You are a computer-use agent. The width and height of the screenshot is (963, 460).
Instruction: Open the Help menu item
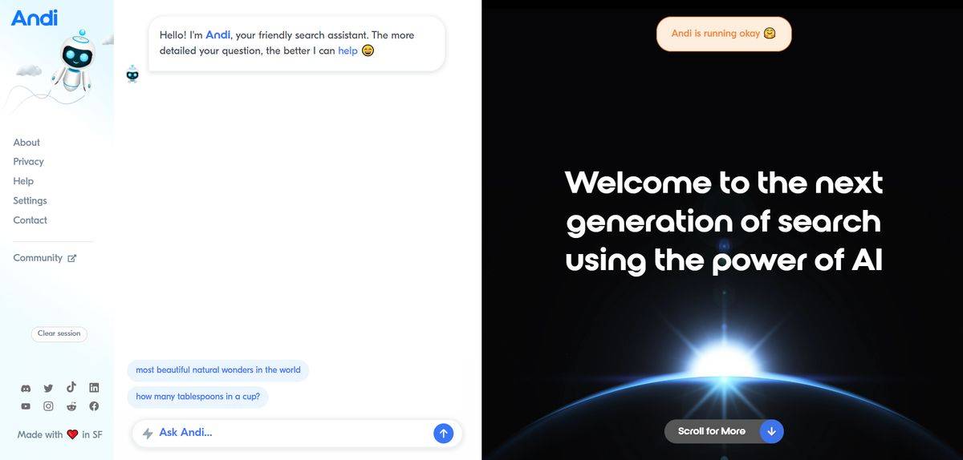23,181
